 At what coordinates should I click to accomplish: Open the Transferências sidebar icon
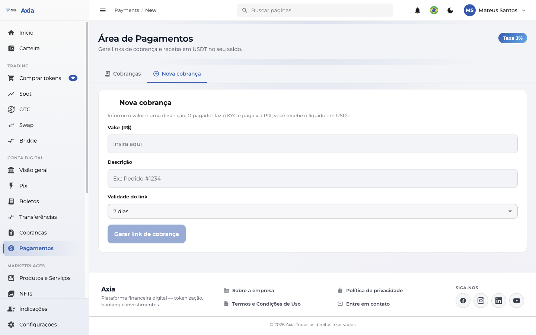[11, 217]
